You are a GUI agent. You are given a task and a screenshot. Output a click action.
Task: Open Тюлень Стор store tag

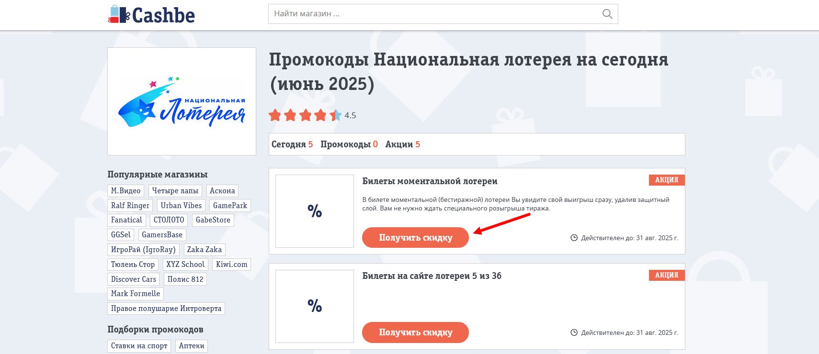(x=133, y=265)
